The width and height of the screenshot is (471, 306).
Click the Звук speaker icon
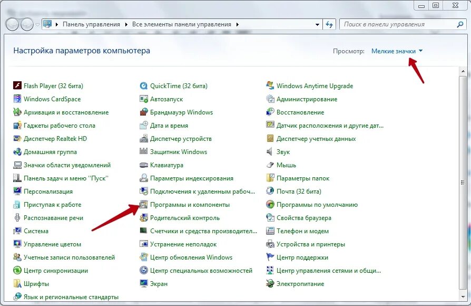pyautogui.click(x=270, y=151)
